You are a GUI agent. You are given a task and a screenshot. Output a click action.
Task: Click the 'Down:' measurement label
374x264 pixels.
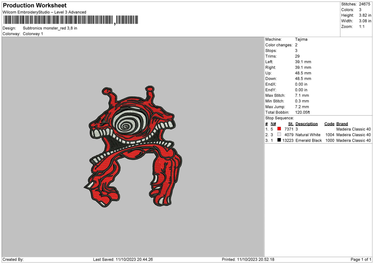(x=271, y=78)
